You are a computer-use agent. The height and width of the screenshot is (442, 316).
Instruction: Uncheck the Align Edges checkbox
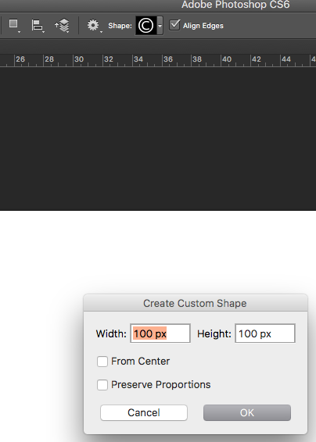[x=174, y=25]
